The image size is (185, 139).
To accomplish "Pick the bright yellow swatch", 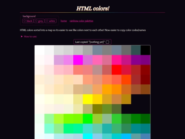I will [88, 99].
